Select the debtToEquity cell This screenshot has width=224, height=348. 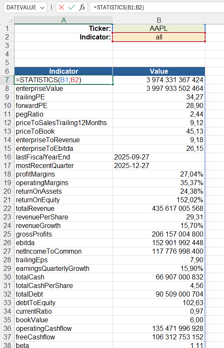click(x=64, y=303)
